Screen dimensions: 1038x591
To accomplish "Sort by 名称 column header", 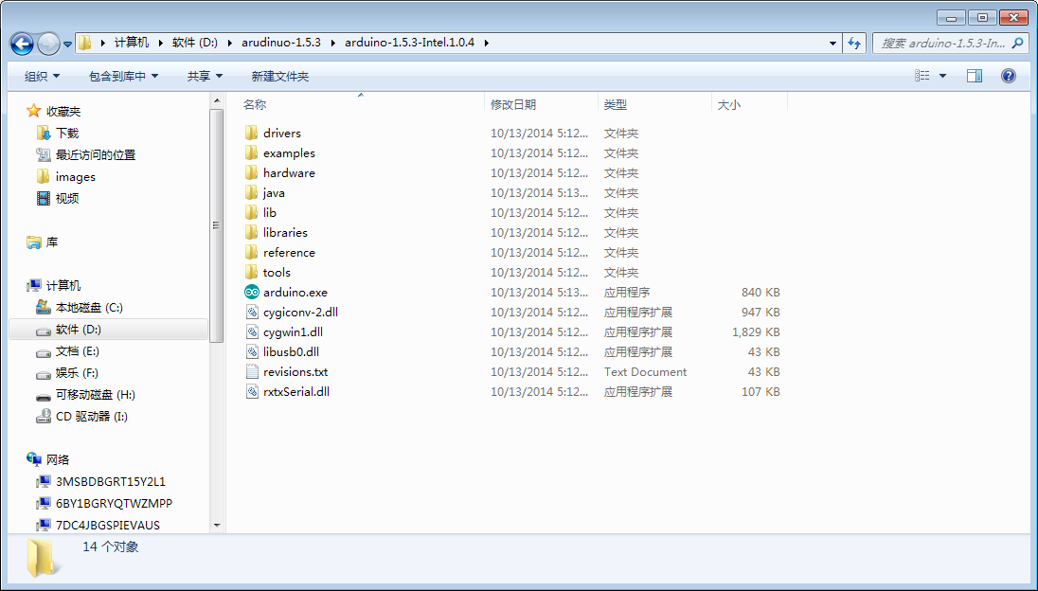I will 255,104.
